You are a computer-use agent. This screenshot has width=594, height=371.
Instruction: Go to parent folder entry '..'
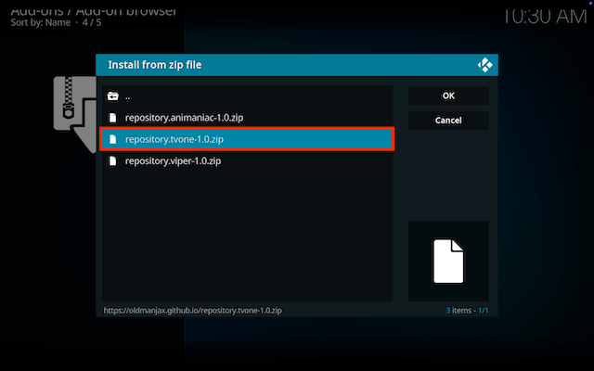coord(247,96)
